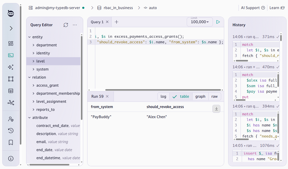Image resolution: width=288 pixels, height=169 pixels.
Task: Open the graph network icon in sidebar
Action: coord(11,103)
